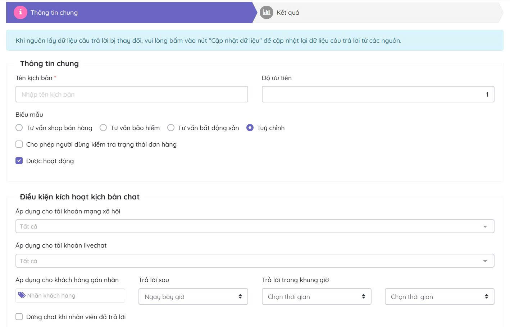Choose the Tư vấn bảo hiểm template
Viewport: 510px width, 327px height.
pyautogui.click(x=103, y=128)
